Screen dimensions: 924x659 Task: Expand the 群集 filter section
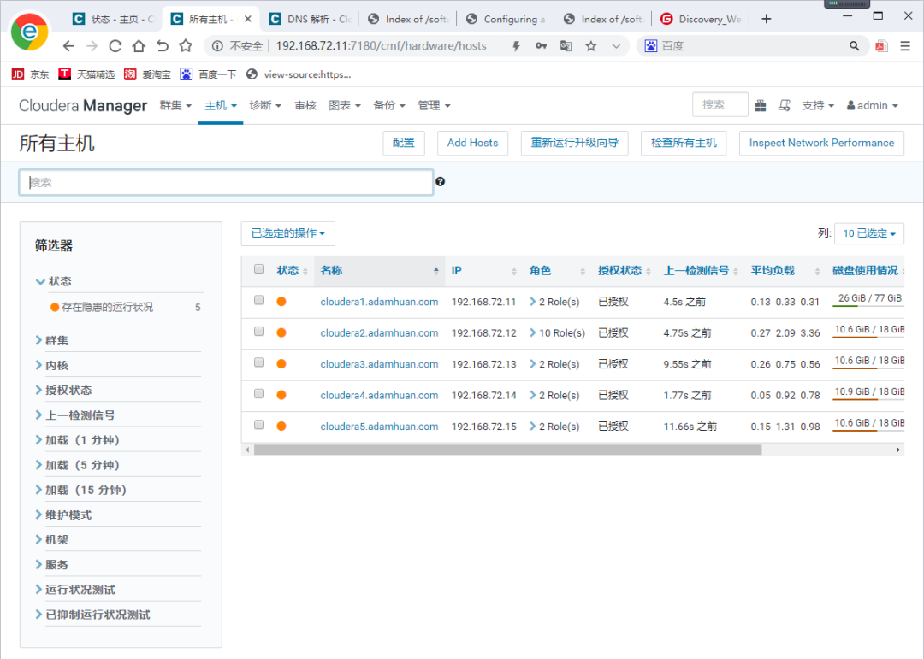click(x=52, y=340)
